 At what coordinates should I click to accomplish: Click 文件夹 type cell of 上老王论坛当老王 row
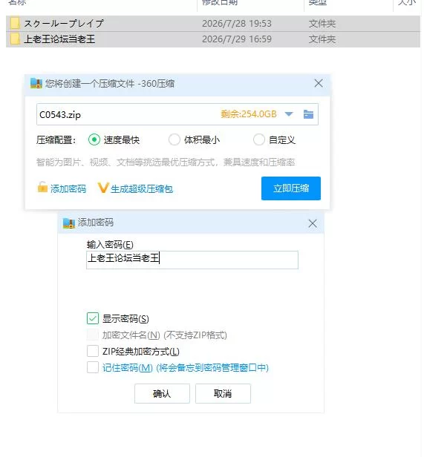pos(322,39)
